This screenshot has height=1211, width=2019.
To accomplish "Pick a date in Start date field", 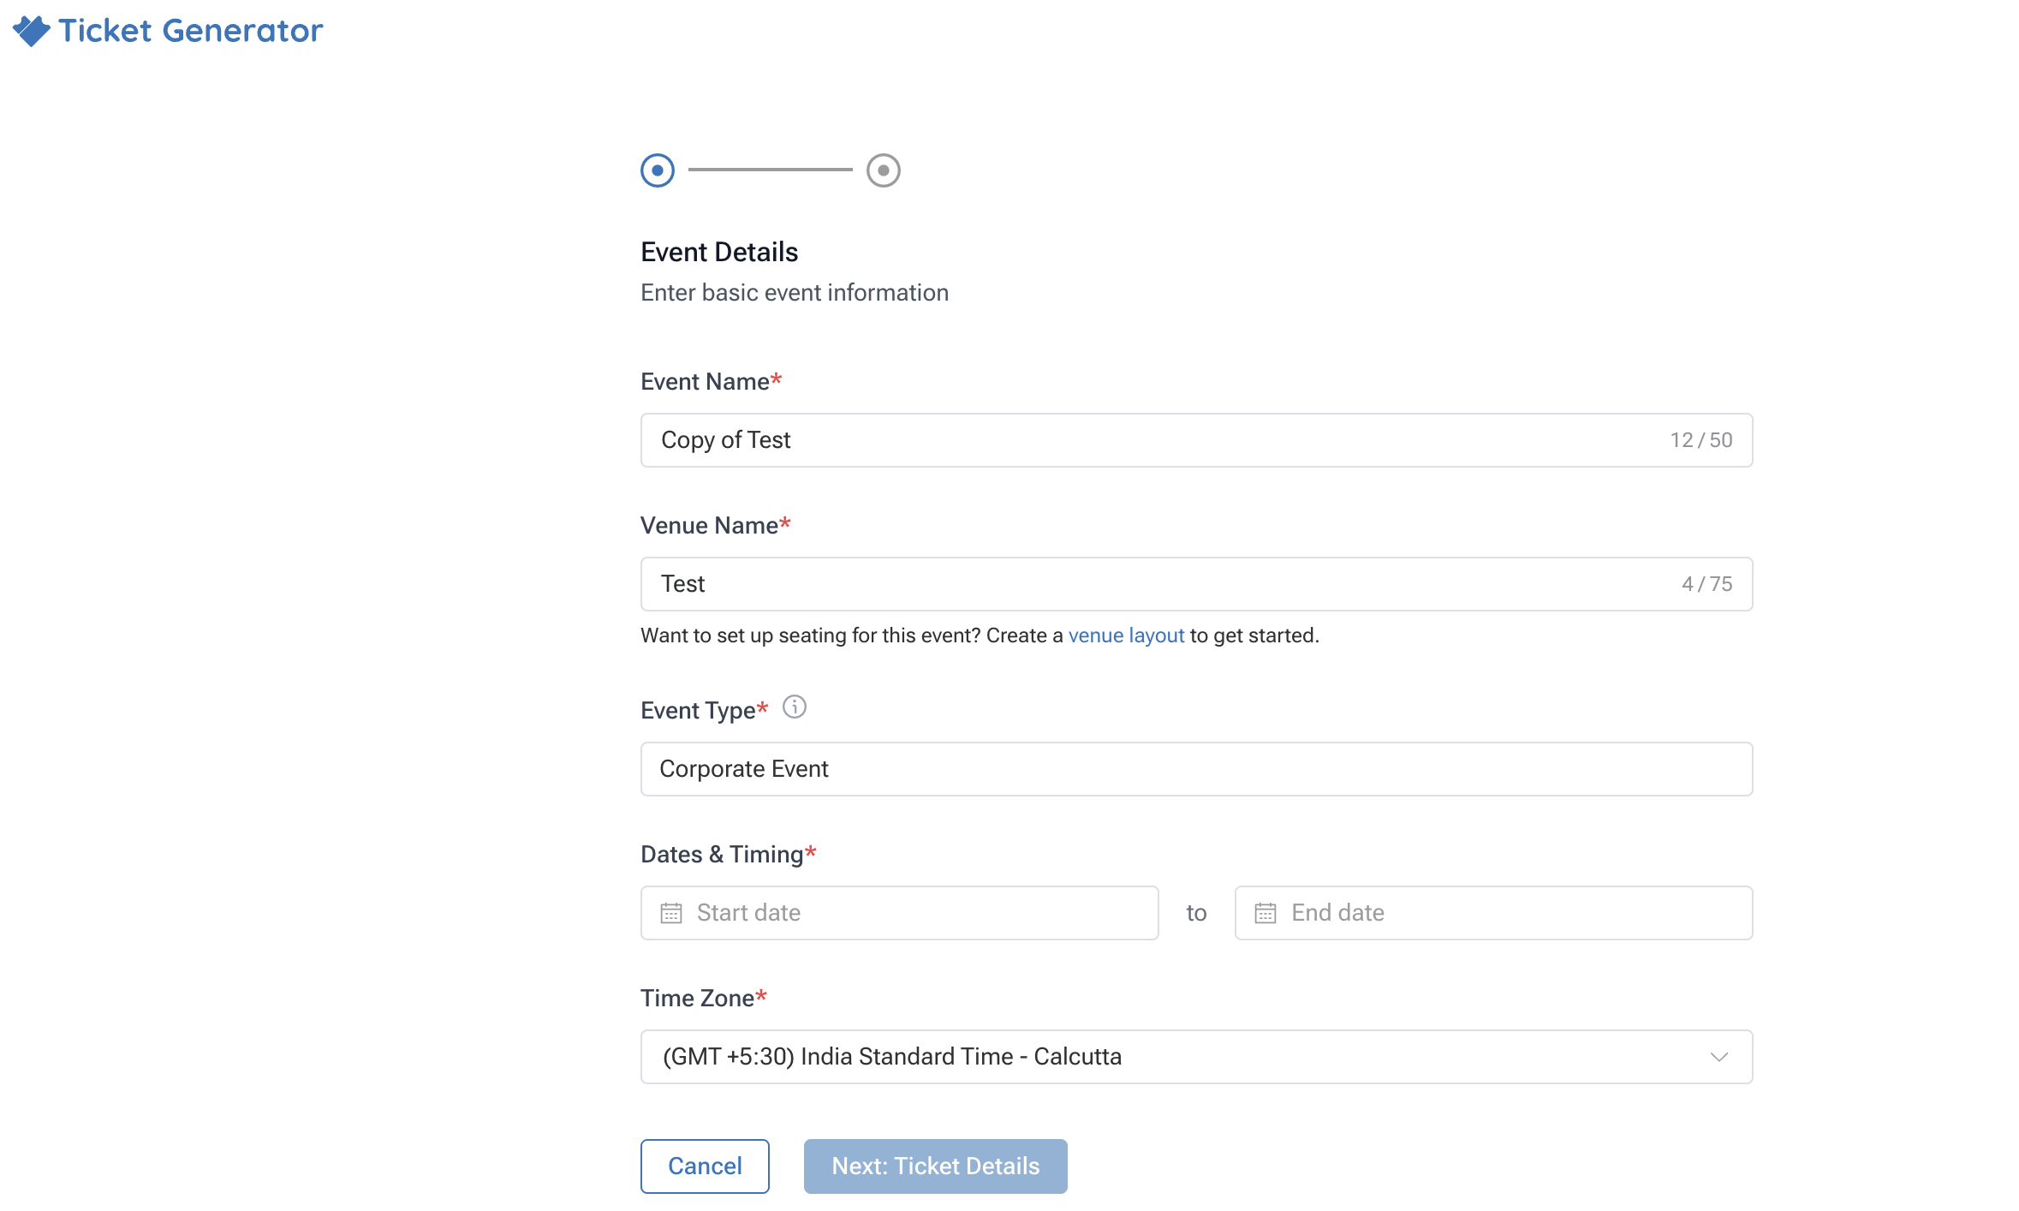I will (899, 913).
